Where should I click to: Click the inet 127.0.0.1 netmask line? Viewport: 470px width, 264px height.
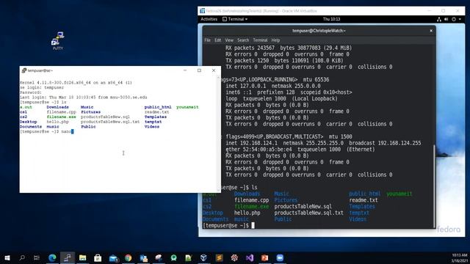[273, 86]
